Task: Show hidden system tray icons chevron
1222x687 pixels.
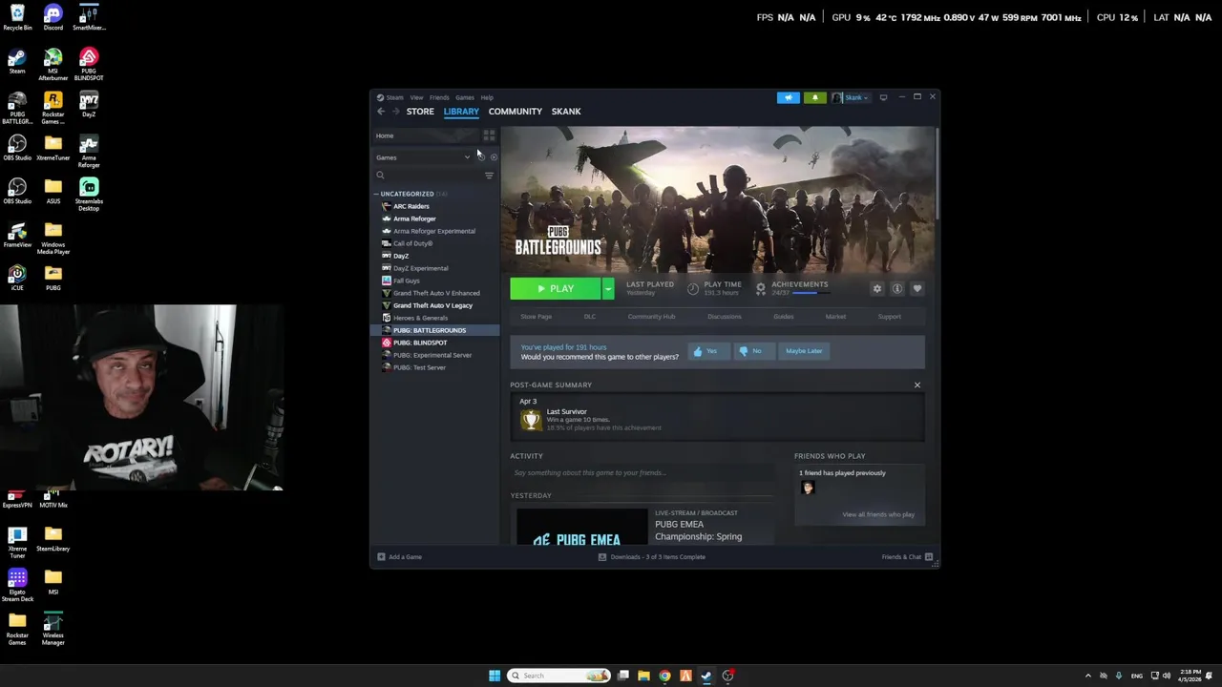Action: (x=1087, y=676)
